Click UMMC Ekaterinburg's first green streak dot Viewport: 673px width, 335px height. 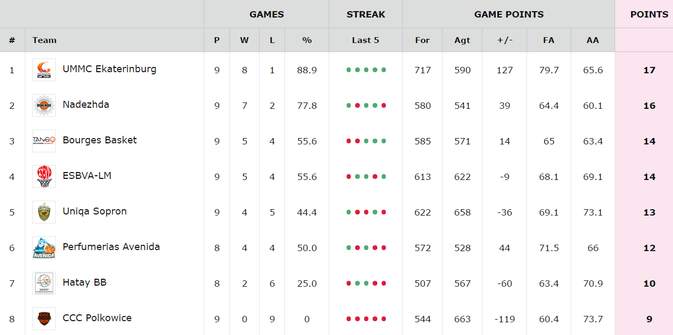click(349, 70)
